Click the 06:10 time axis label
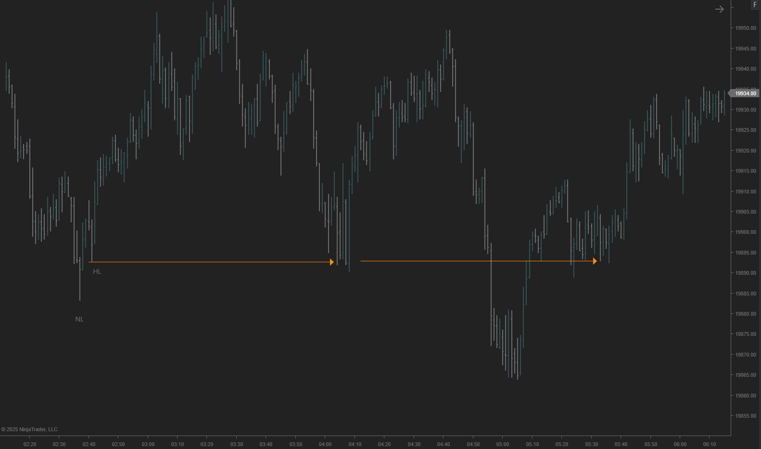Screen dimensions: 761x449 tap(710, 444)
